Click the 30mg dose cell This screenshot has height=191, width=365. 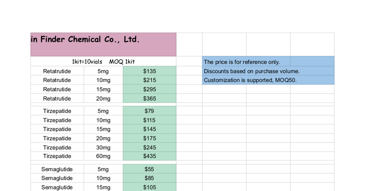(103, 148)
